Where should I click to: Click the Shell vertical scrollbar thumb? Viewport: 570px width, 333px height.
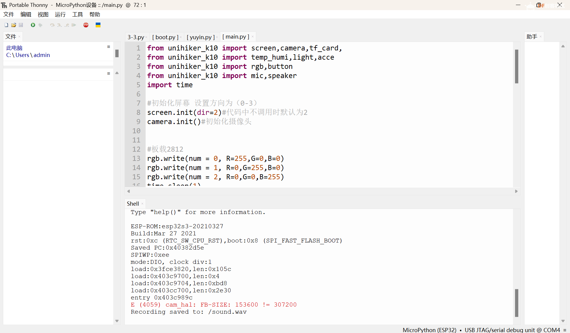pos(517,303)
